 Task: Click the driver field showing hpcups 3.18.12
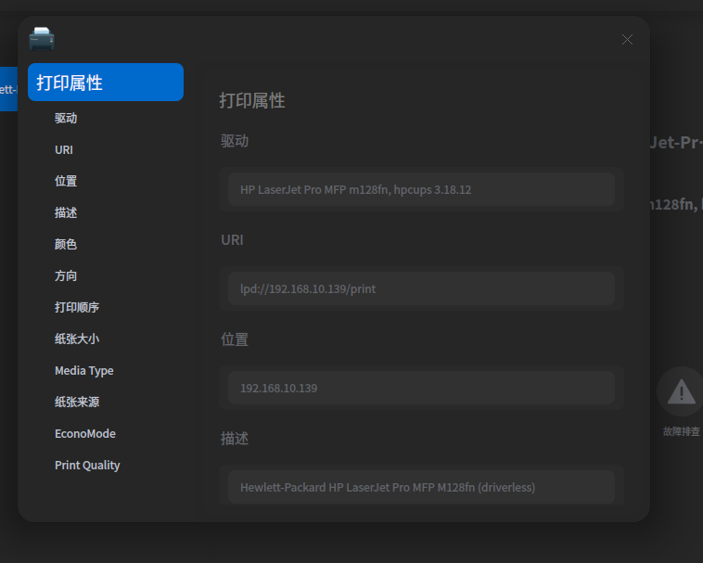tap(421, 189)
